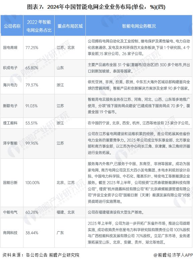Click the 资料来源 source note text

tap(41, 255)
